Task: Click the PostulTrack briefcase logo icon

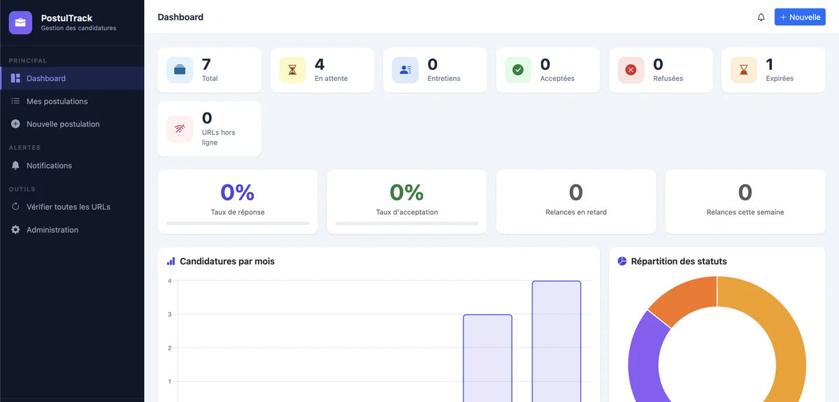Action: coord(20,22)
